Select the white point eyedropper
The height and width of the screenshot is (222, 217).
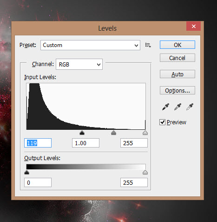click(190, 107)
